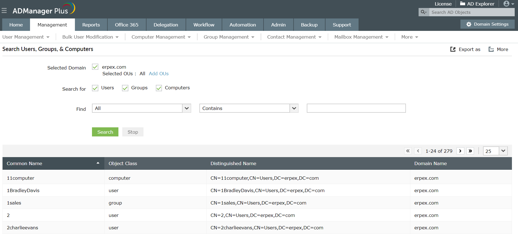
Task: Expand the More submenu dropdown
Action: pyautogui.click(x=409, y=37)
